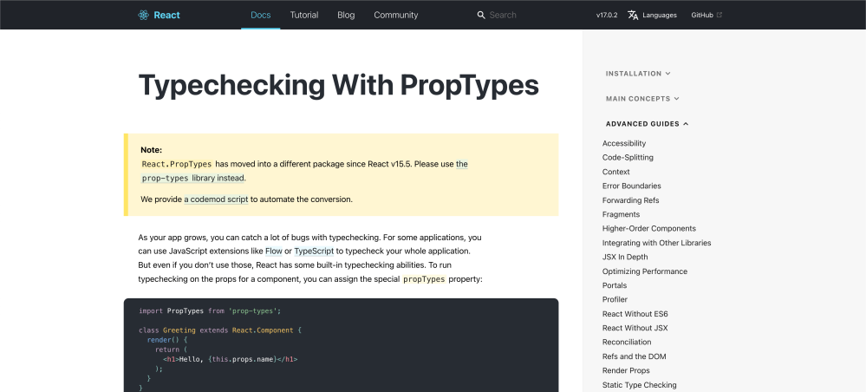Viewport: 866px width, 392px height.
Task: Open Code-Splitting in the sidebar
Action: pos(628,158)
